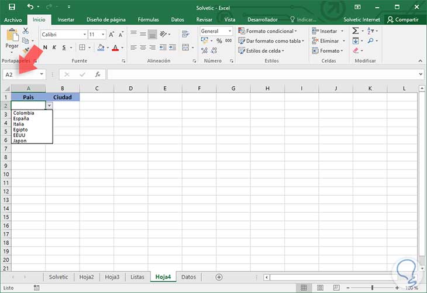Click the Save icon in the title bar
427x293 pixels.
pos(12,7)
